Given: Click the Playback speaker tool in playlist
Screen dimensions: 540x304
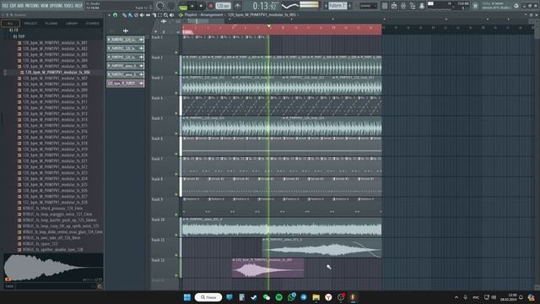Looking at the screenshot, I should tap(171, 15).
